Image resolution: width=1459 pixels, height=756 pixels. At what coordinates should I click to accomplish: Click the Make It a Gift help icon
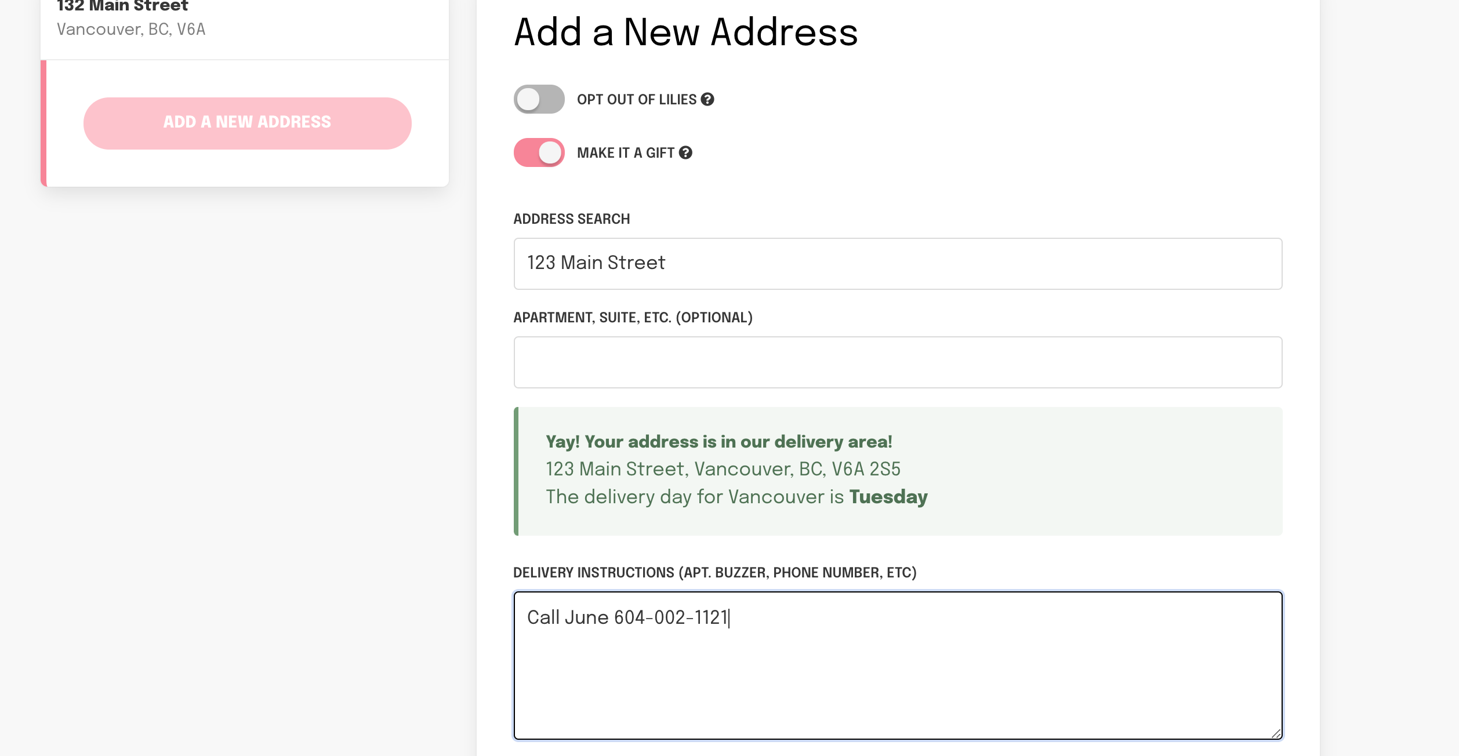pos(685,153)
